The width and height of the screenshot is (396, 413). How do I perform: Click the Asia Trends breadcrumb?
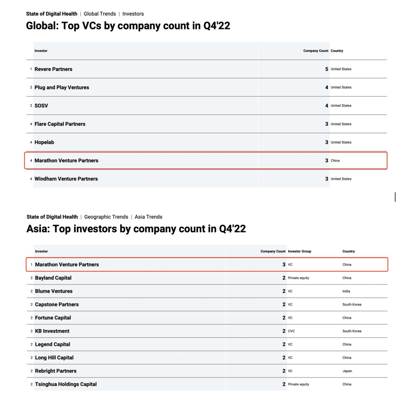148,217
